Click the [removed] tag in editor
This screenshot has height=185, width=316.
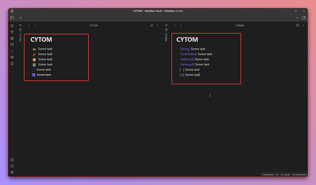187,64
